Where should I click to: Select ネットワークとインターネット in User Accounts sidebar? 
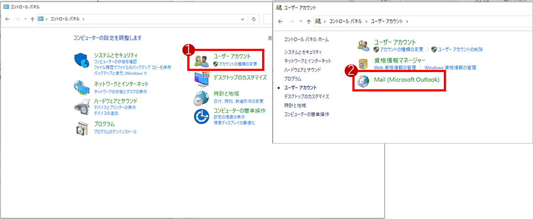point(307,61)
